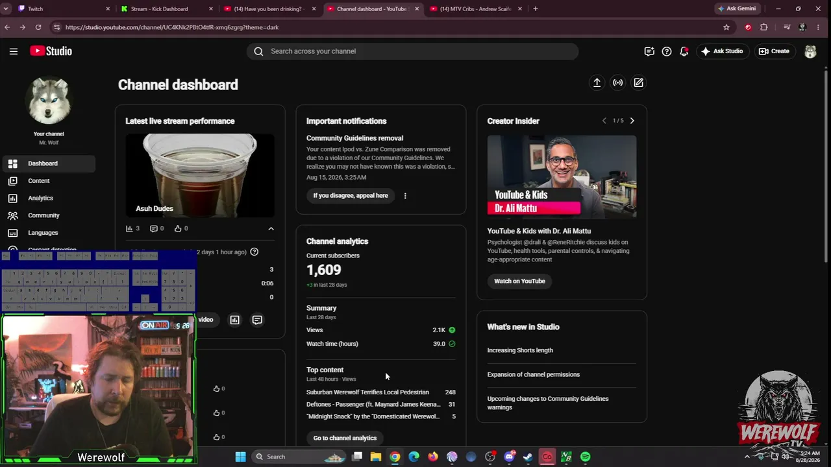Switch to the Twitch browser tab

tap(63, 8)
